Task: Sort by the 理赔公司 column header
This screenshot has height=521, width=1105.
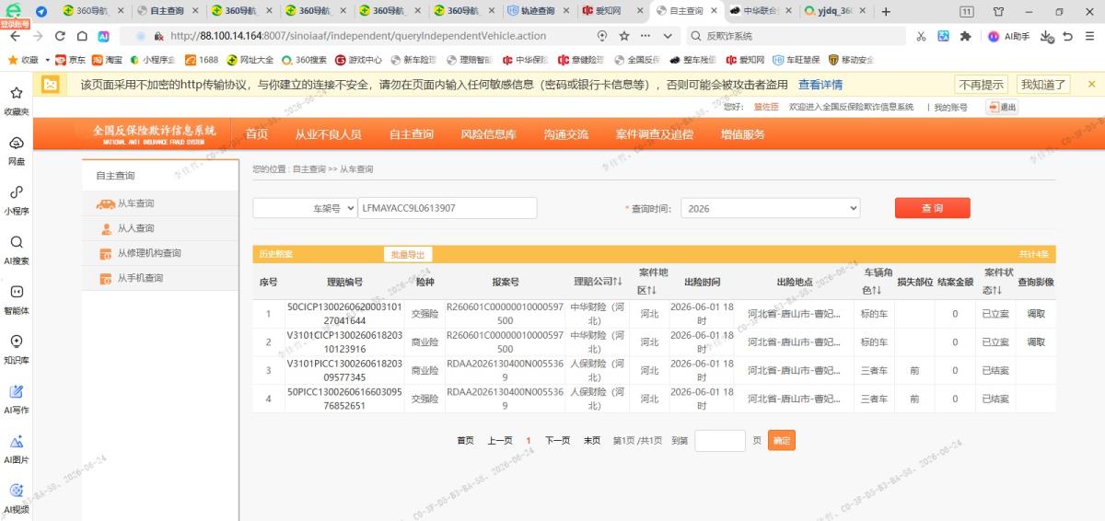Action: click(598, 282)
